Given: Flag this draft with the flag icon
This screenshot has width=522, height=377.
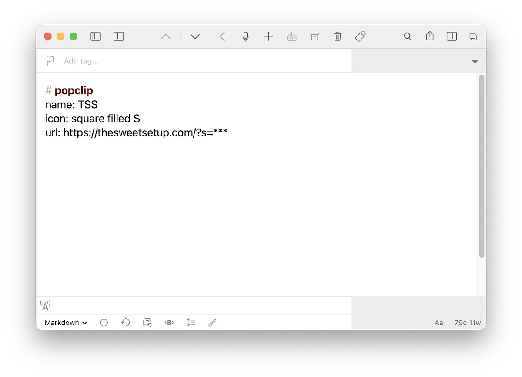Looking at the screenshot, I should [x=50, y=60].
